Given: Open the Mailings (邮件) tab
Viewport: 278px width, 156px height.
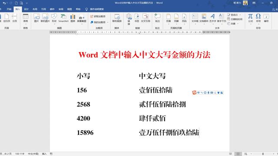Looking at the screenshot, I should click(52, 9).
